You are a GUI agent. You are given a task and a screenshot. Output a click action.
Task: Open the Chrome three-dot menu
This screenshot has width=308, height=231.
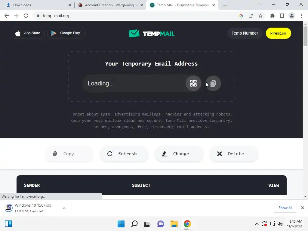pyautogui.click(x=301, y=16)
